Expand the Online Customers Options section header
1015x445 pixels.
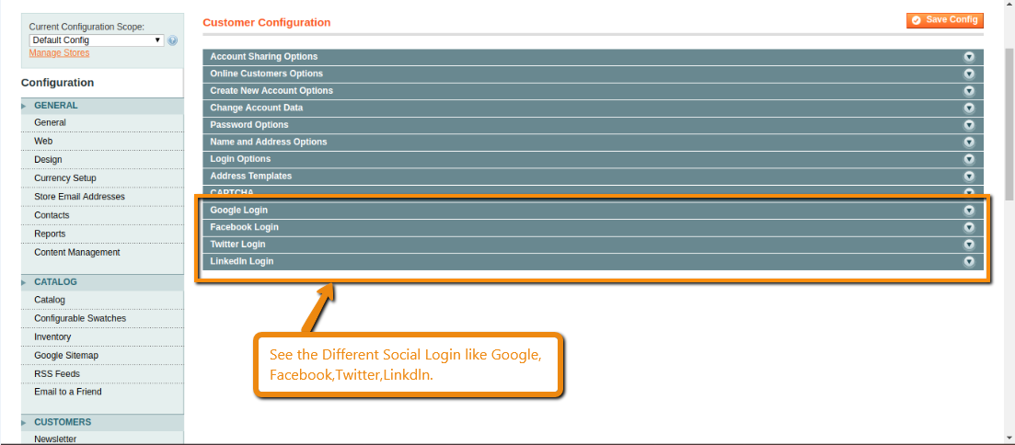593,74
